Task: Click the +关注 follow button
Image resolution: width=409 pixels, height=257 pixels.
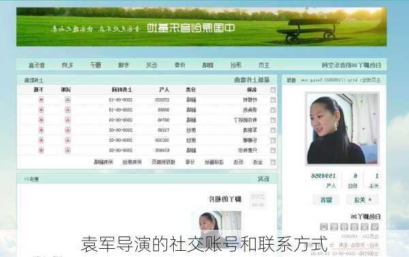Action: [x=363, y=200]
